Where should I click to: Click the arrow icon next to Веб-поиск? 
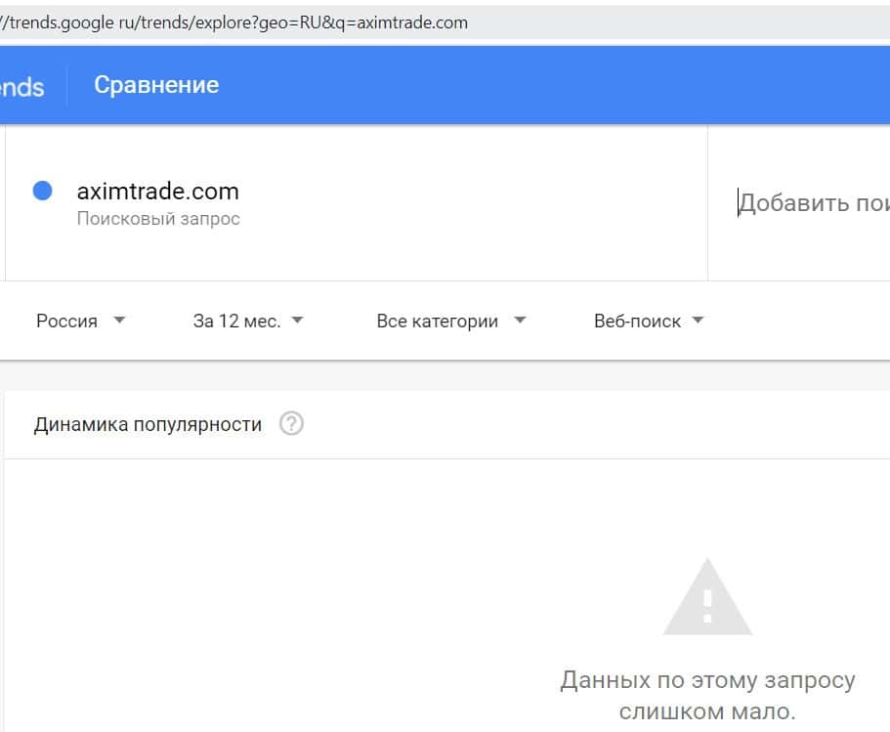[x=698, y=321]
